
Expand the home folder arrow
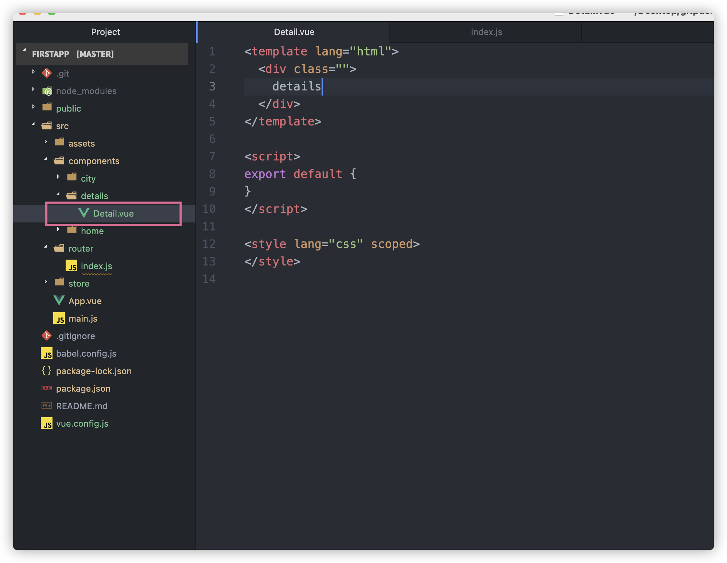click(x=58, y=229)
